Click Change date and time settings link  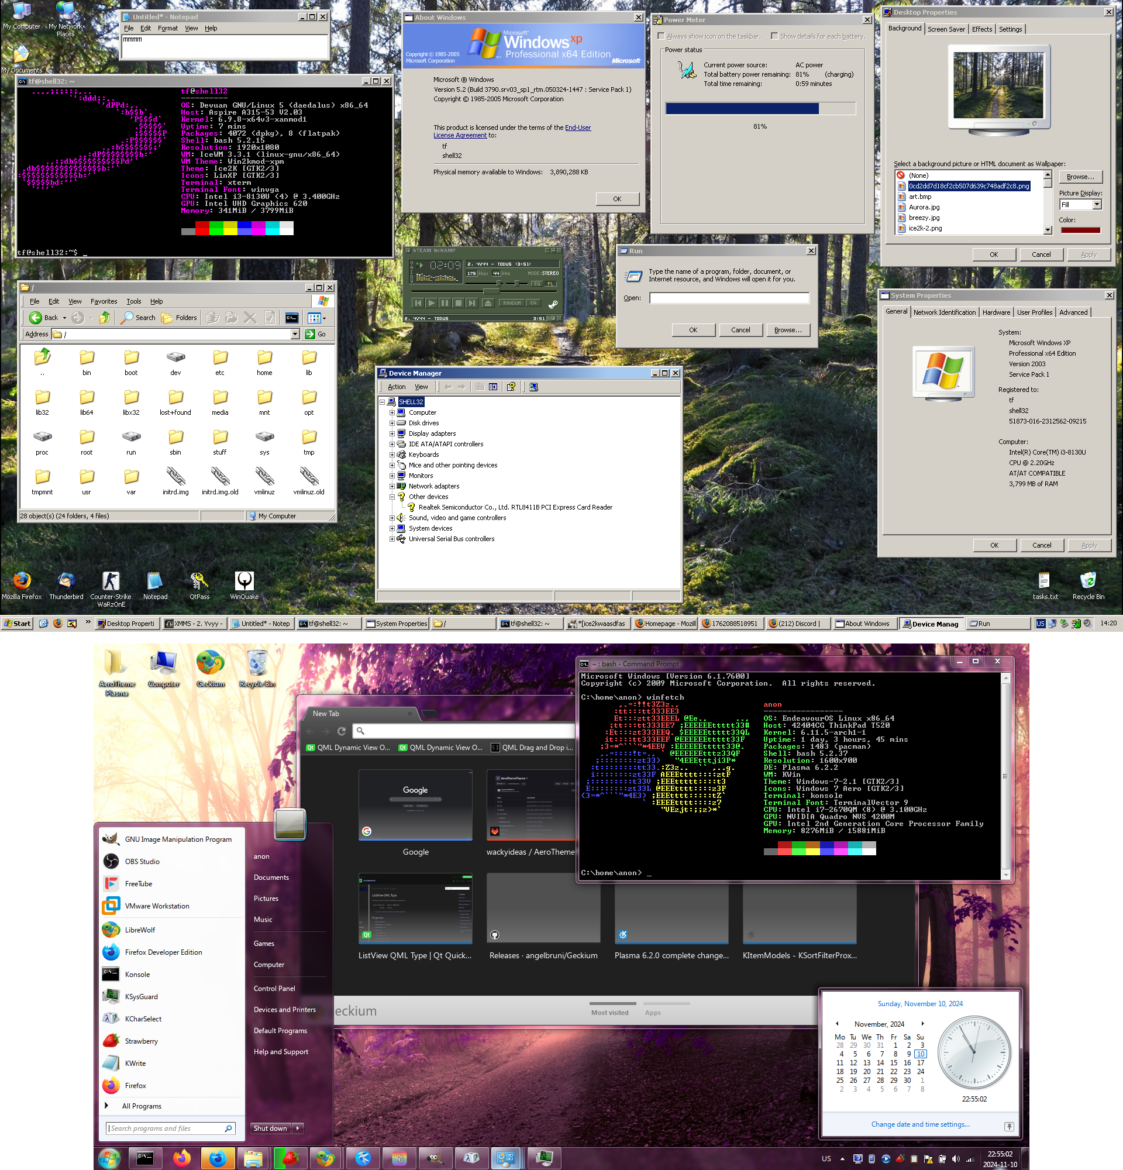coord(919,1124)
